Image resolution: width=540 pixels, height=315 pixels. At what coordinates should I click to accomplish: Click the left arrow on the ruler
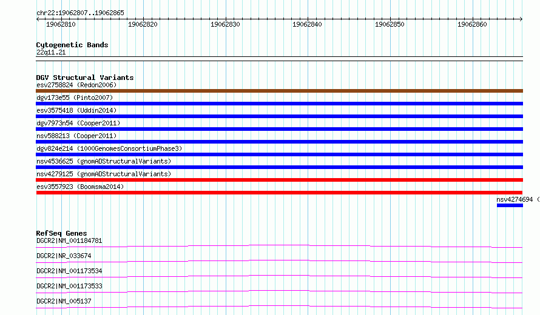(x=38, y=19)
